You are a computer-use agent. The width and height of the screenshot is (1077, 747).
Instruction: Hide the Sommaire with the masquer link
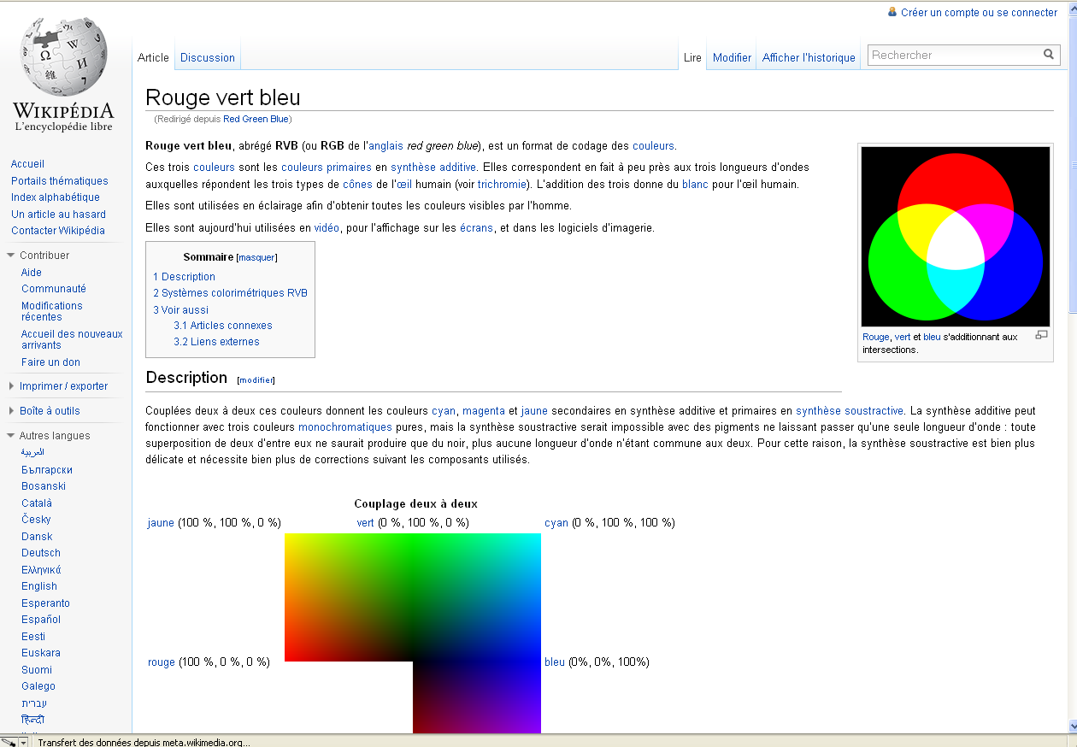257,257
